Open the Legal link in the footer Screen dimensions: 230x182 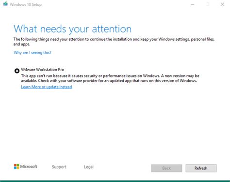(89, 167)
